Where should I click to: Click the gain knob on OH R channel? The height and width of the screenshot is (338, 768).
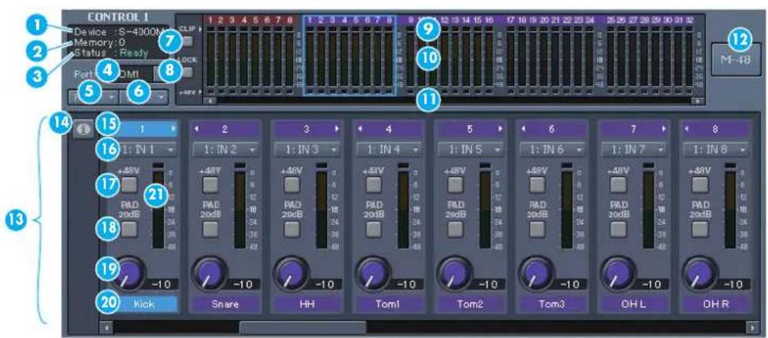pos(701,272)
